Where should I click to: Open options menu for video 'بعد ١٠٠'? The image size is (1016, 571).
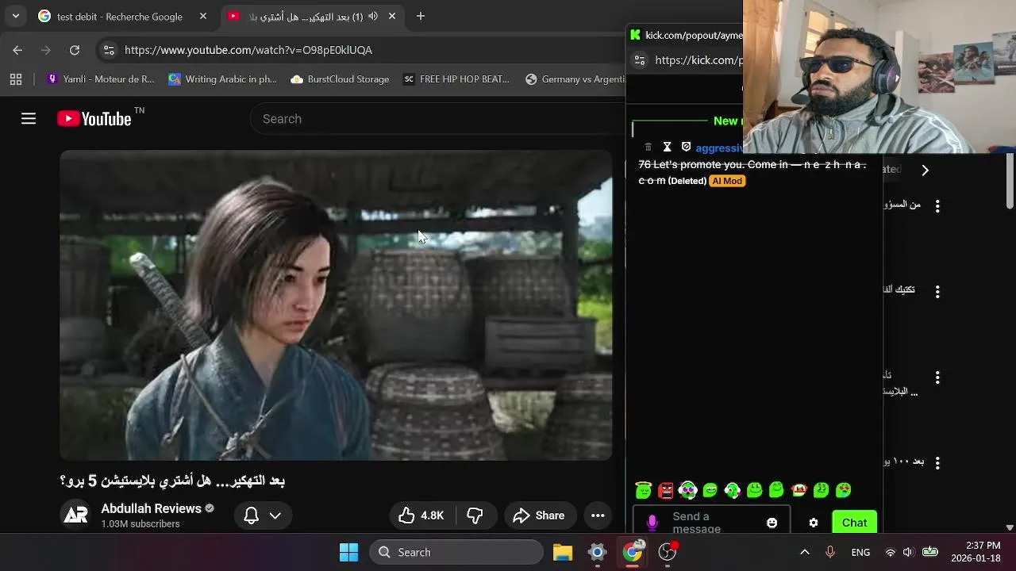tap(937, 462)
